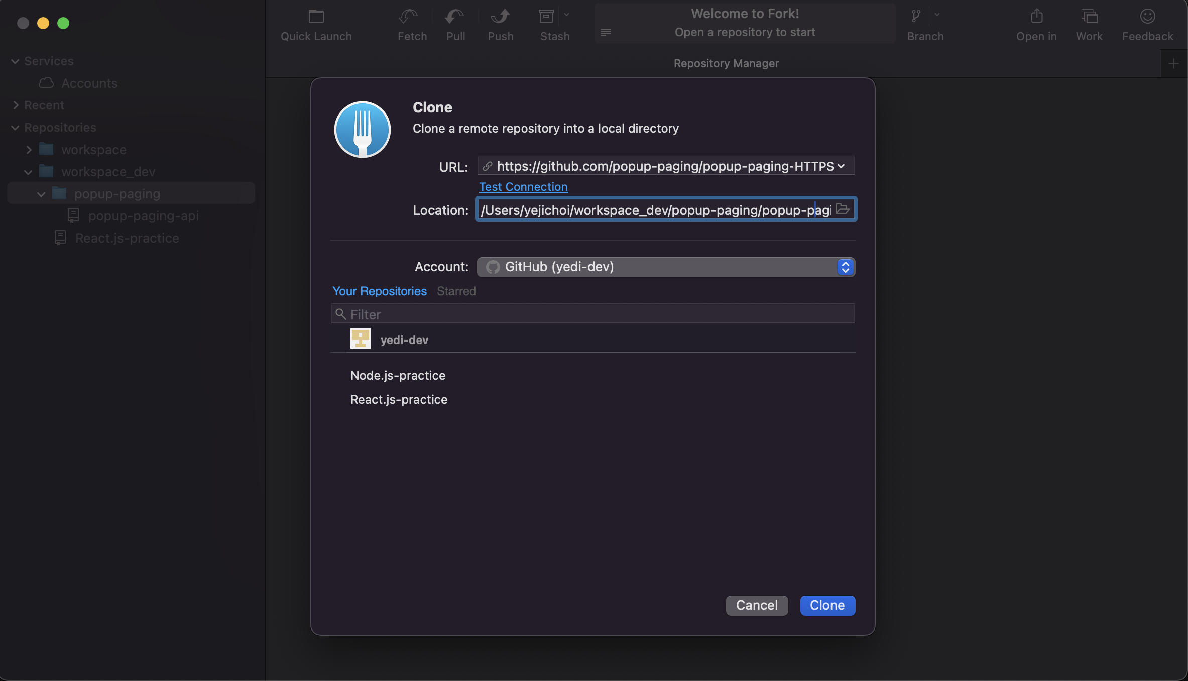
Task: Select the Your Repositories tab
Action: pyautogui.click(x=379, y=291)
